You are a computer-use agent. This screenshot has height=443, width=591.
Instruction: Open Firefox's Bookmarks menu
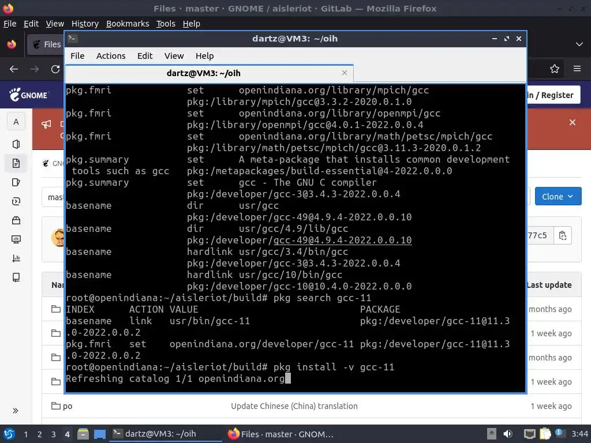coord(128,24)
